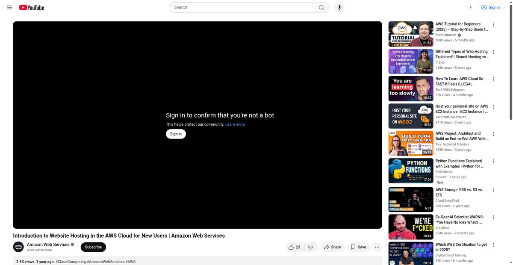Screen dimensions: 513x265
Task: Click the search magnifier button
Action: (321, 7)
